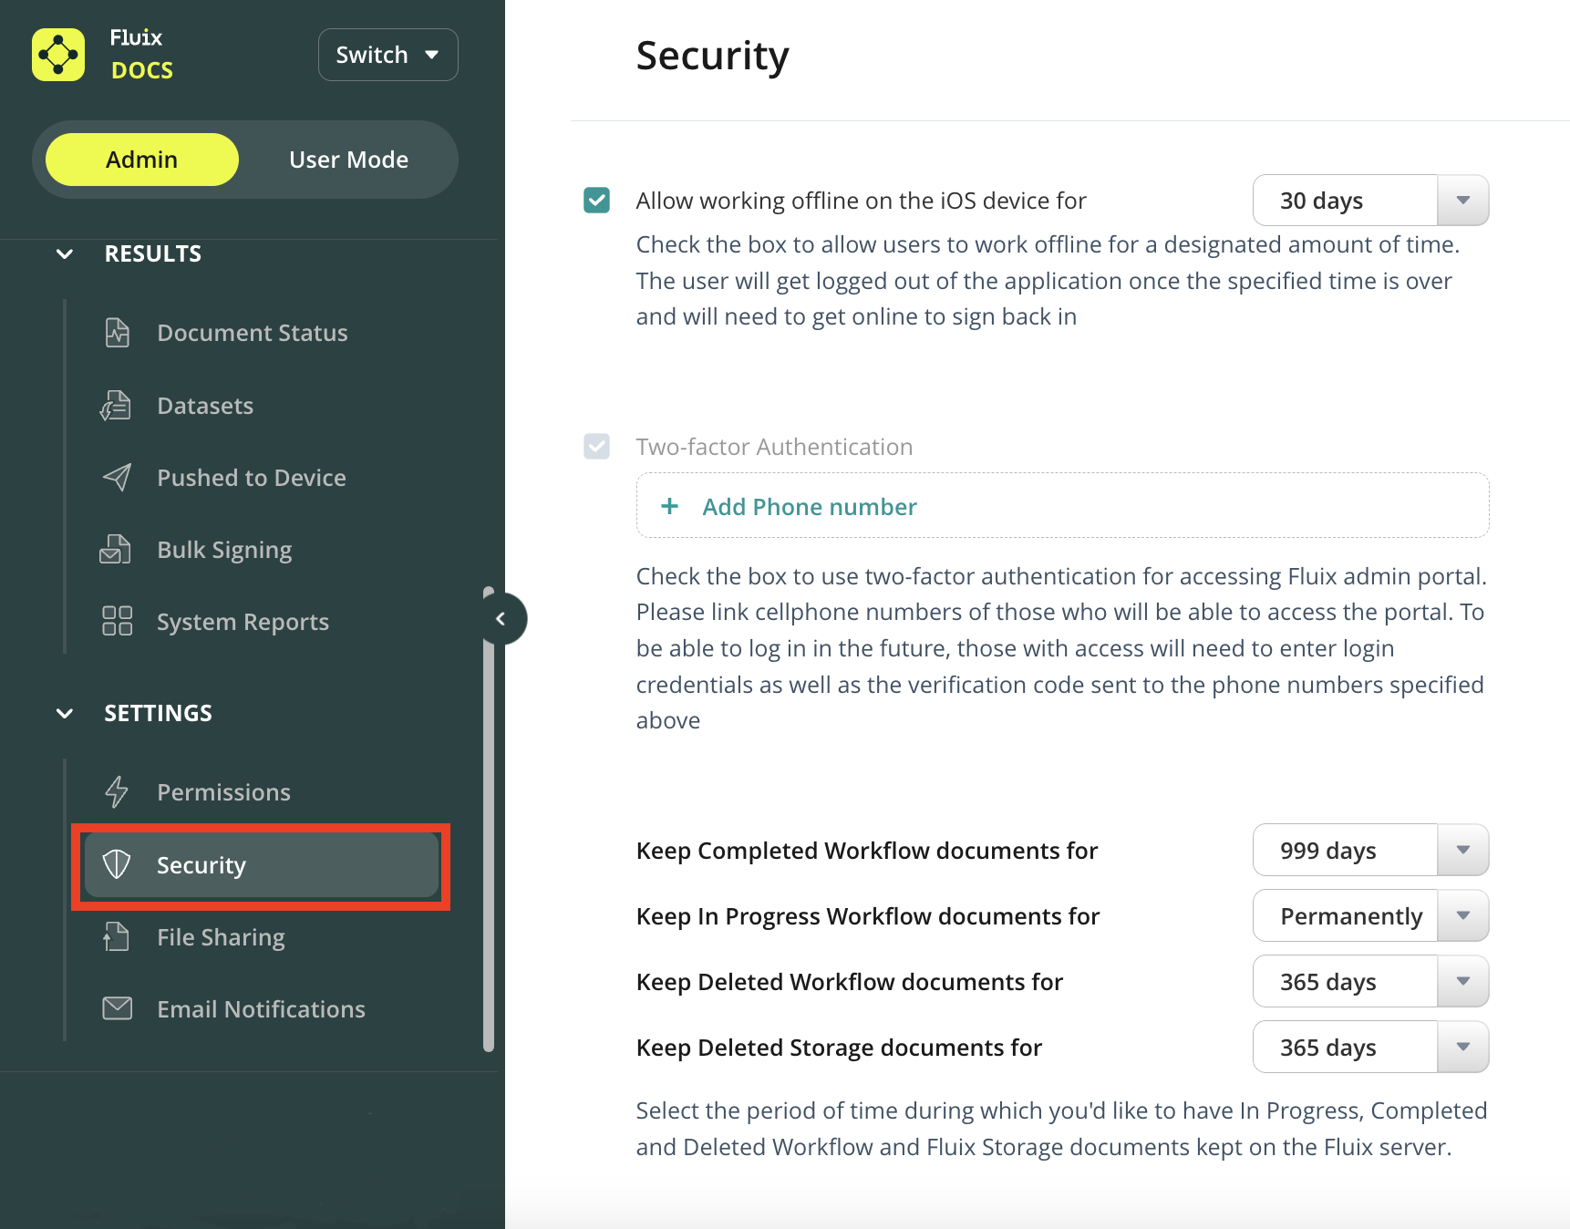This screenshot has height=1229, width=1570.
Task: Open the 30 days offline duration dropdown
Action: [1370, 201]
